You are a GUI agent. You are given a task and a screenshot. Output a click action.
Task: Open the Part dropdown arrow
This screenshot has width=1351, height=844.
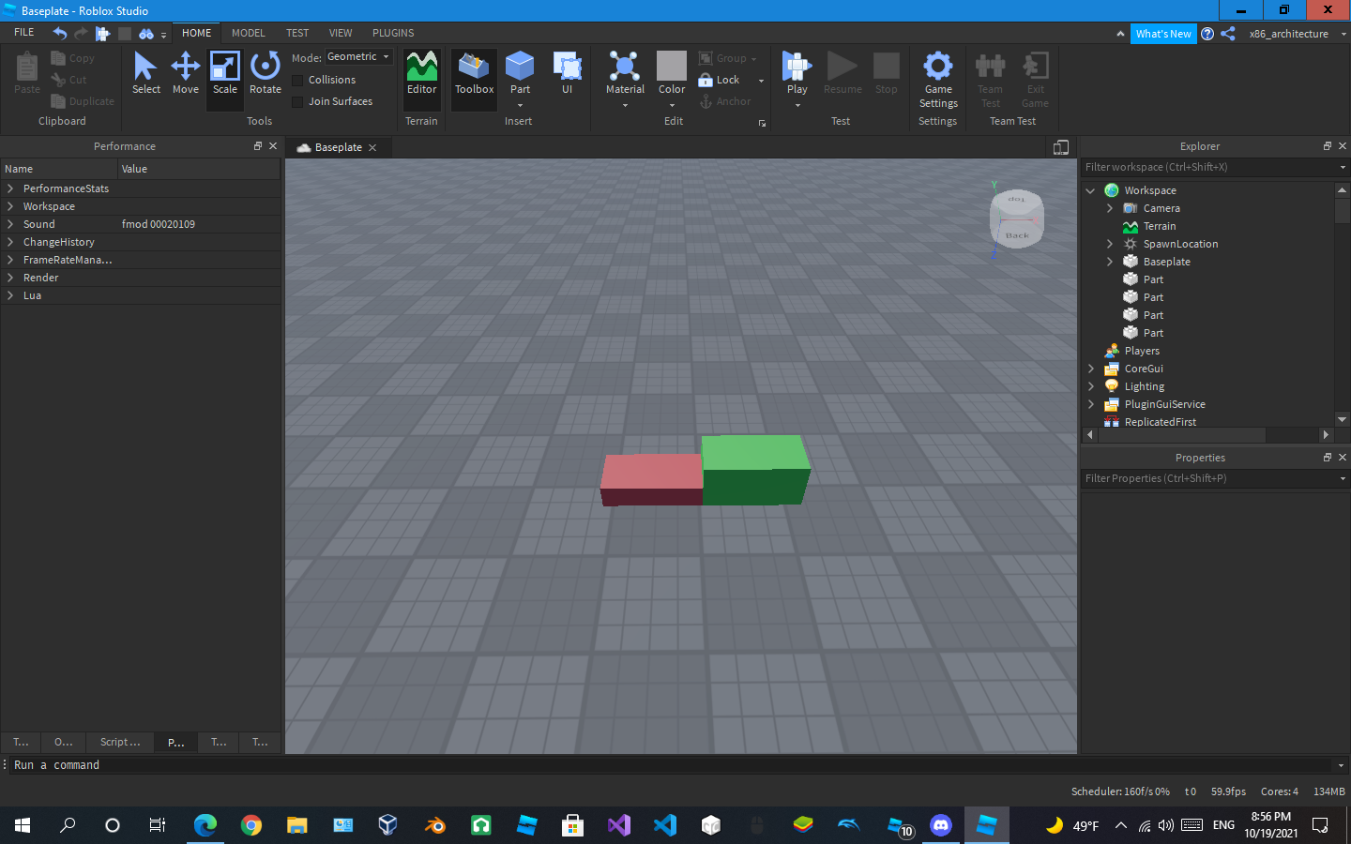click(520, 105)
